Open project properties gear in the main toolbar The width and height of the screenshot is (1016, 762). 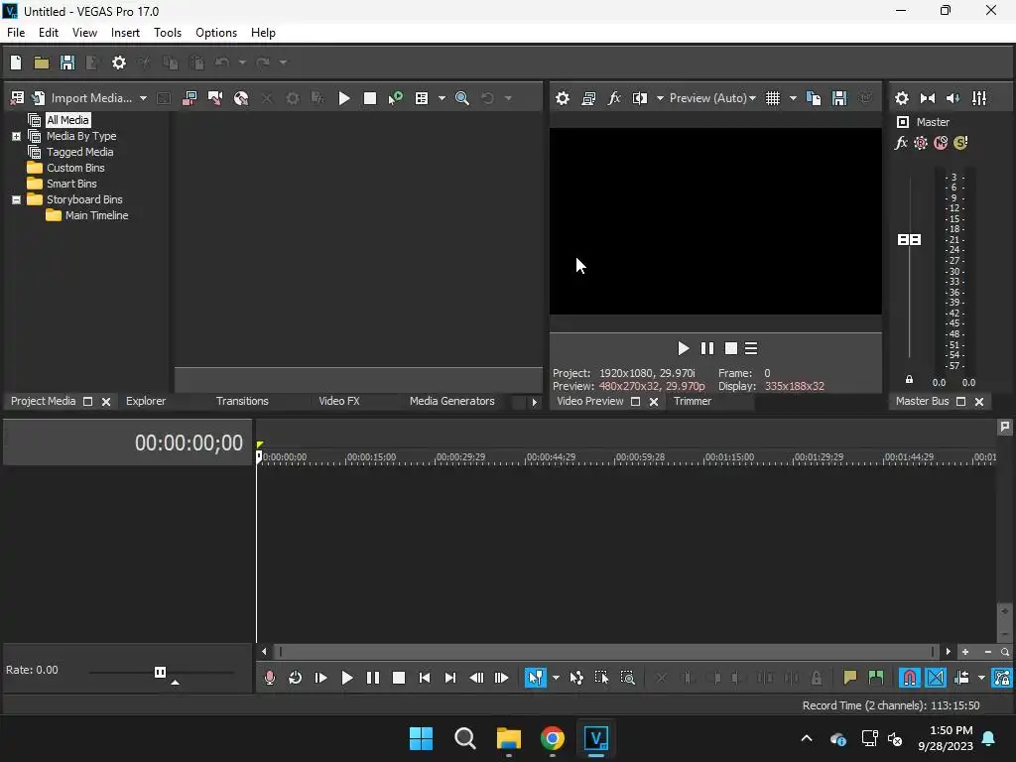pos(119,63)
